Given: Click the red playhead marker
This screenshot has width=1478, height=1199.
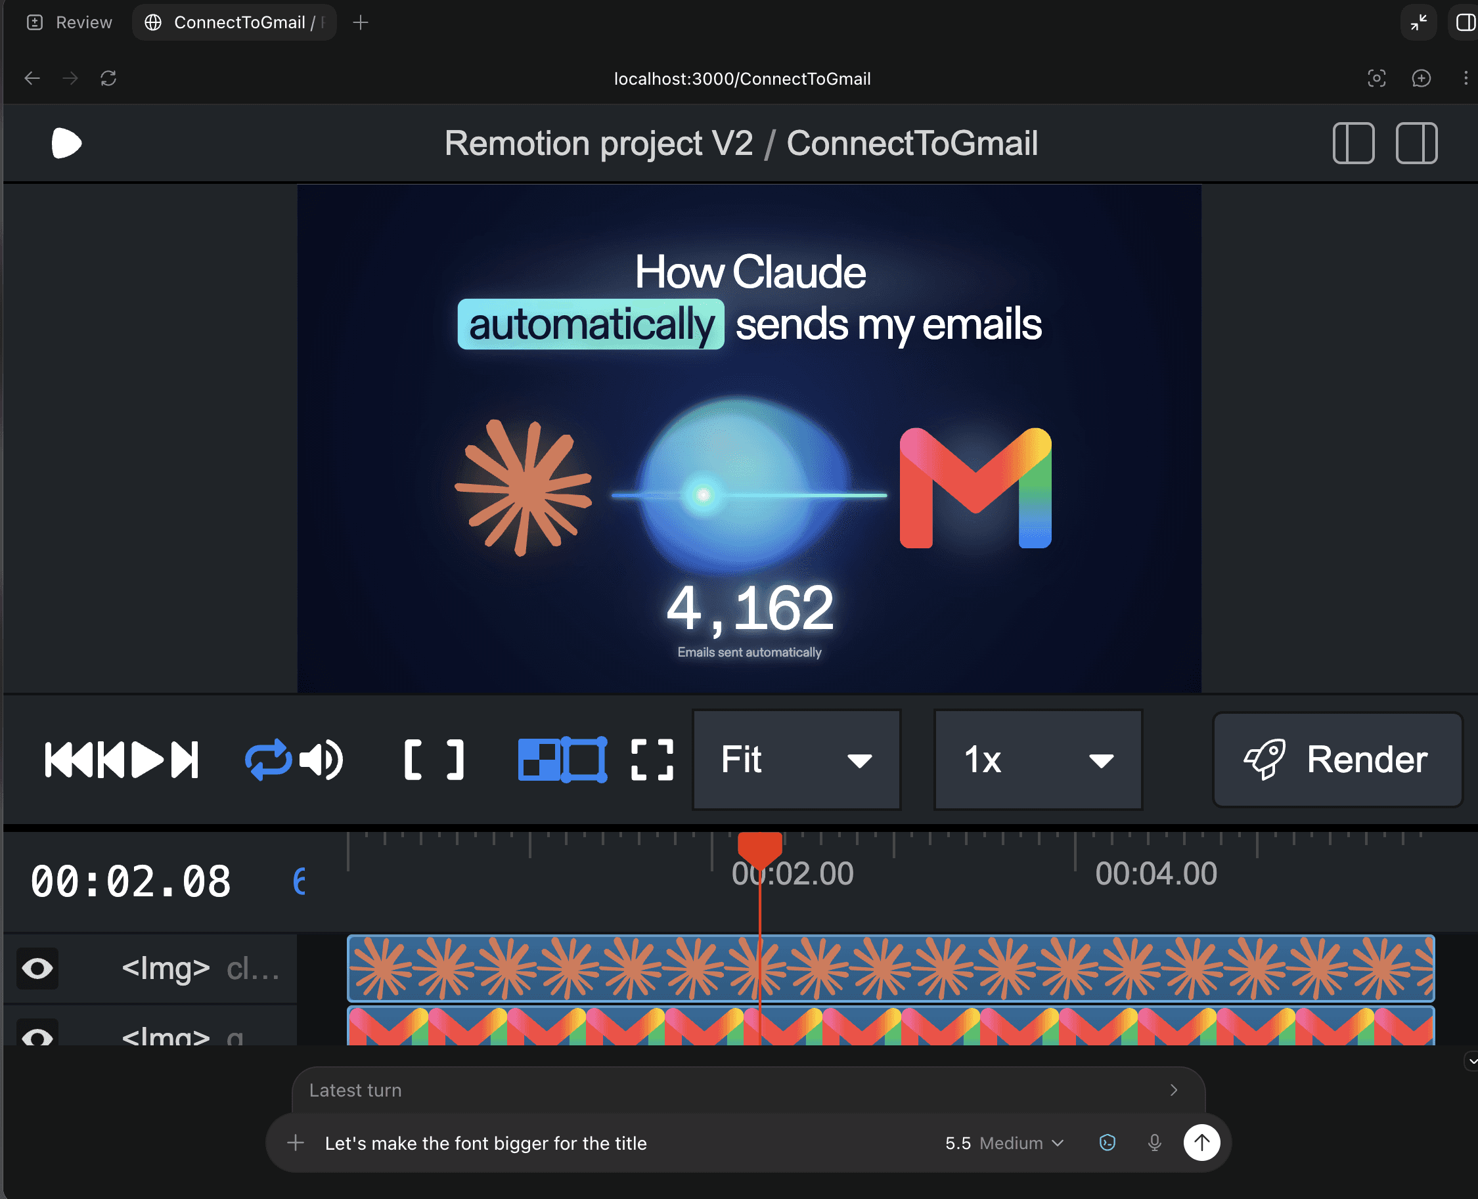Looking at the screenshot, I should pos(759,850).
